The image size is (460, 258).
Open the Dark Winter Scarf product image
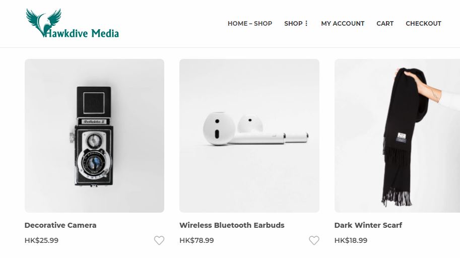pyautogui.click(x=397, y=136)
